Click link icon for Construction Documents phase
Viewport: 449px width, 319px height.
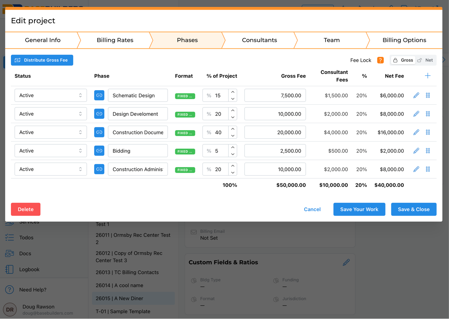pos(99,132)
